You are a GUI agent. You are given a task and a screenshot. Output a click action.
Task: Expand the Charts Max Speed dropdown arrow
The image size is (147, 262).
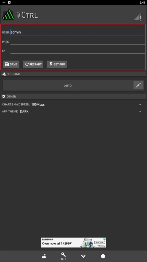(140, 105)
